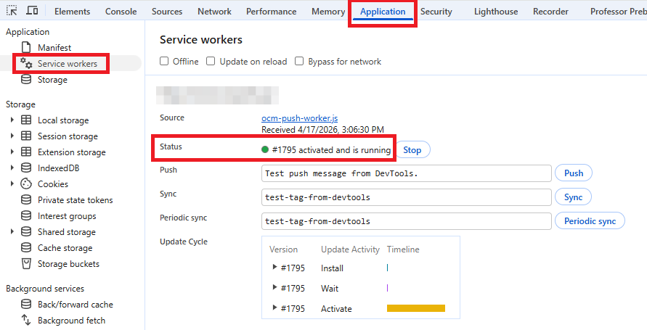The height and width of the screenshot is (330, 647).
Task: Click the Storage buckets bucket icon
Action: [x=26, y=264]
